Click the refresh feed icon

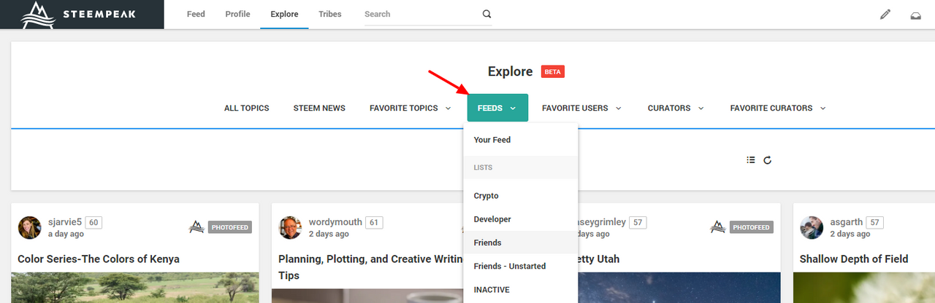pos(768,160)
